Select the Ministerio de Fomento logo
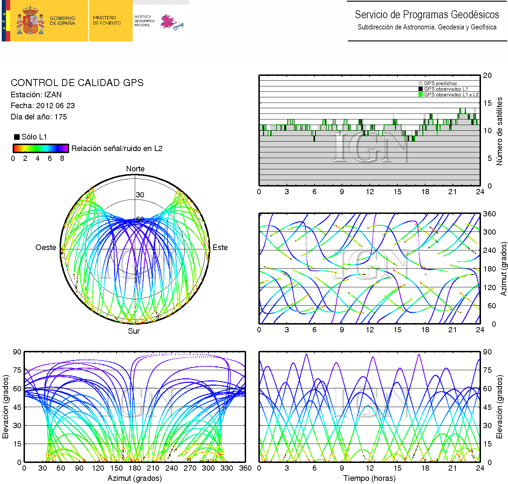 [x=107, y=20]
